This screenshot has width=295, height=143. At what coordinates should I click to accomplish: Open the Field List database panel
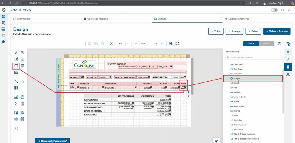[x=288, y=67]
